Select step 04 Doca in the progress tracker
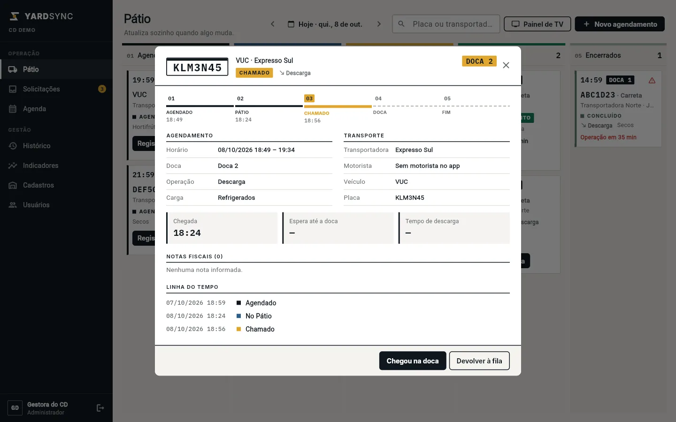Screen dimensions: 676x422 pyautogui.click(x=407, y=106)
